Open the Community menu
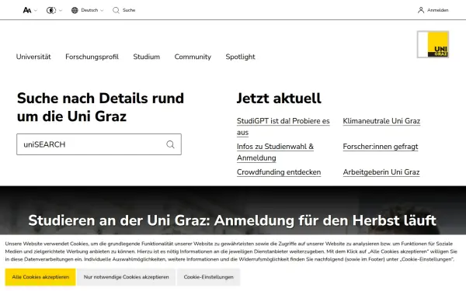The image size is (466, 291). 193,57
